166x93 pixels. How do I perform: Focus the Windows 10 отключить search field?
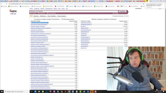74,11
